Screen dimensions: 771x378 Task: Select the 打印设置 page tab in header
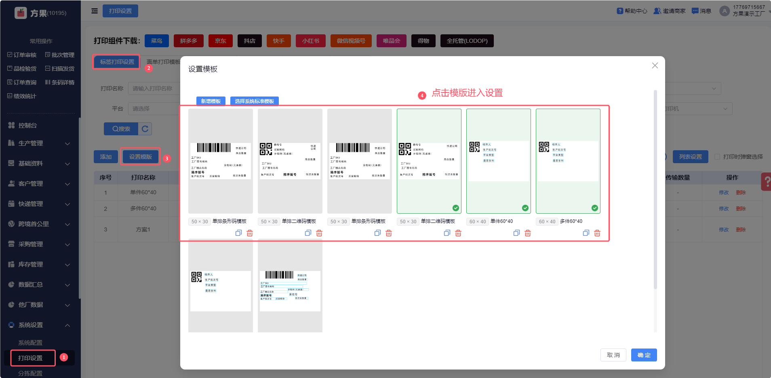click(x=120, y=11)
